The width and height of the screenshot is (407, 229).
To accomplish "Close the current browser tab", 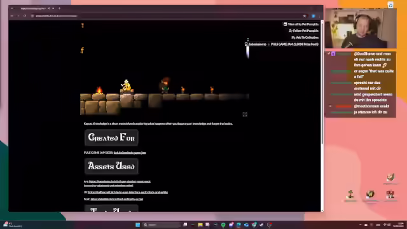I will (53, 8).
